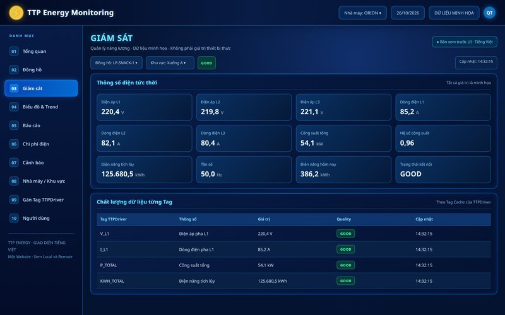Click the Điện áp L3 card

click(343, 107)
